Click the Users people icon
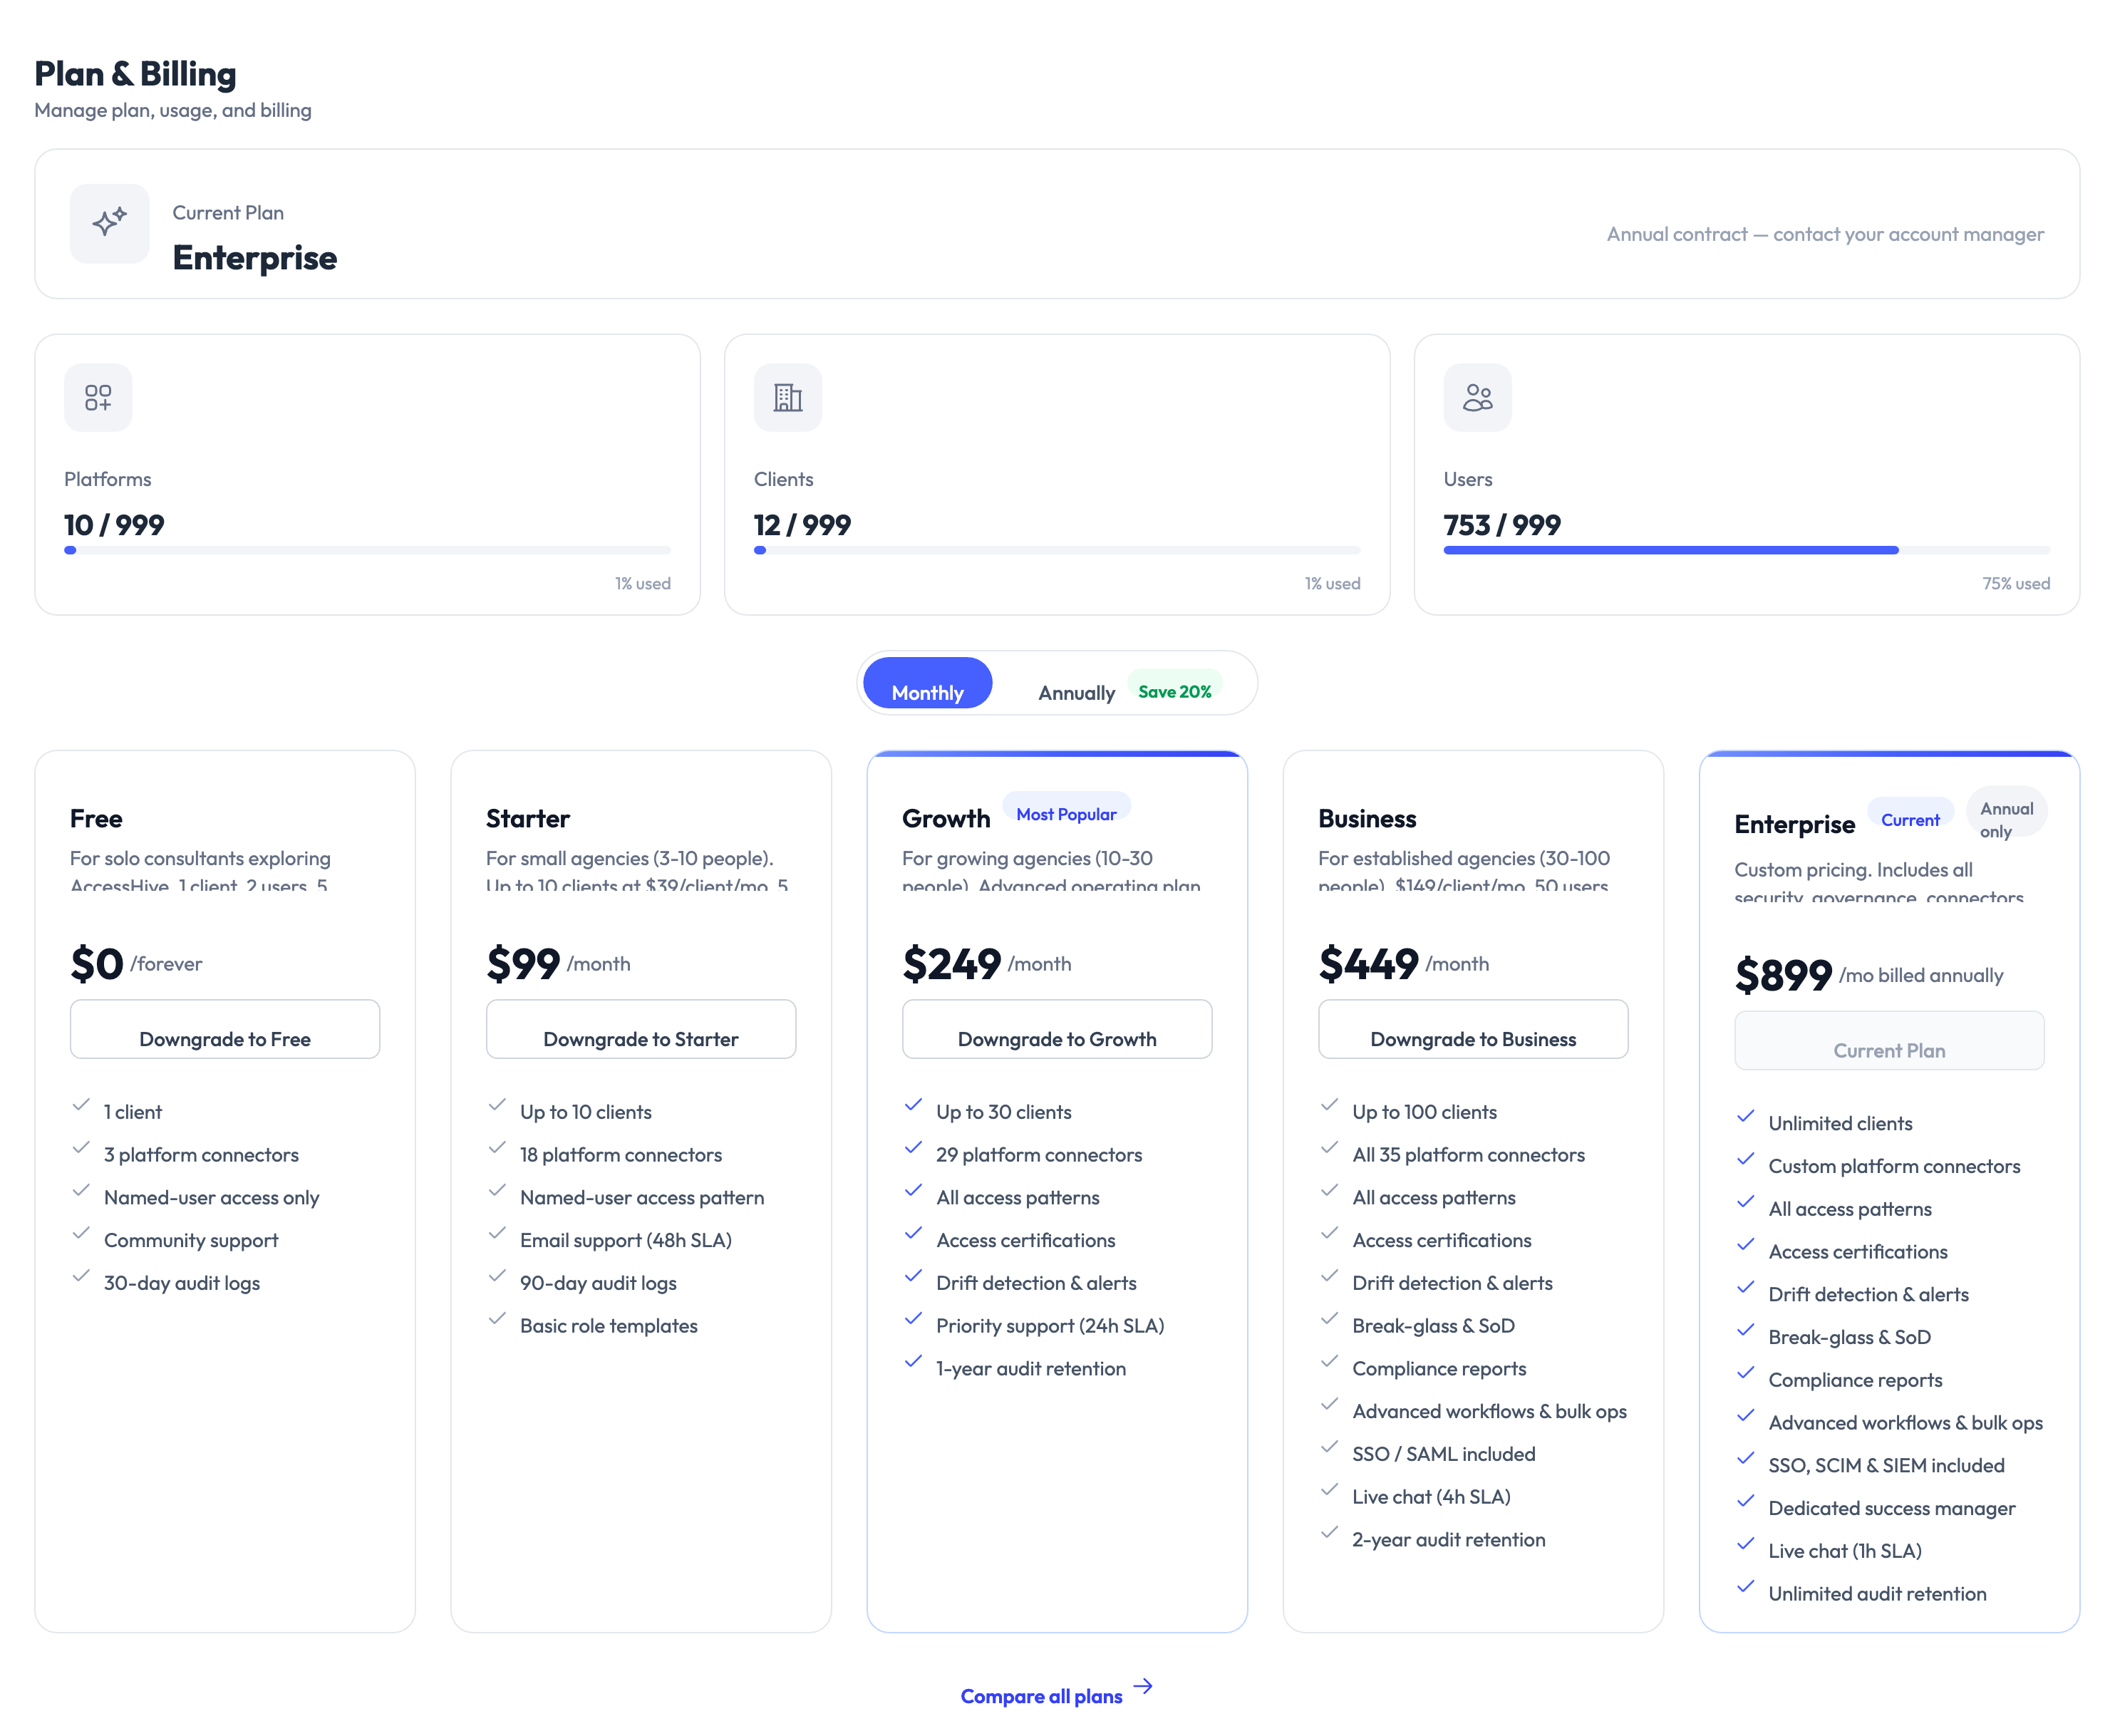Image resolution: width=2115 pixels, height=1736 pixels. (1477, 397)
